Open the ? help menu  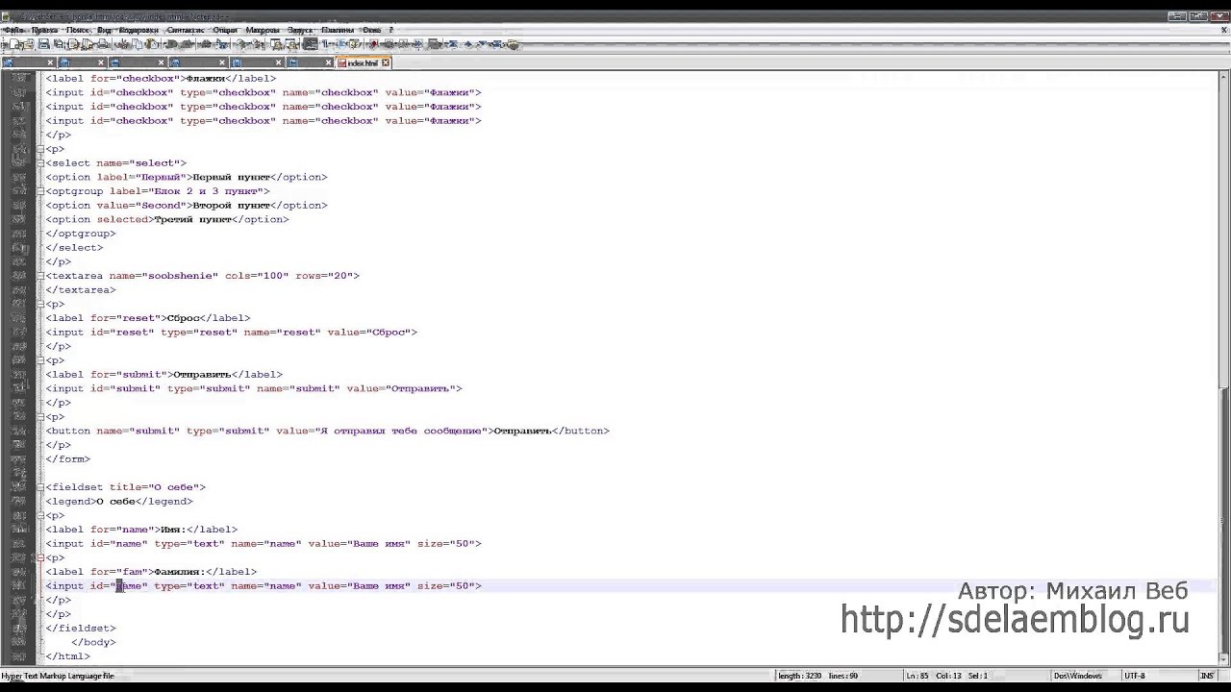click(x=390, y=30)
